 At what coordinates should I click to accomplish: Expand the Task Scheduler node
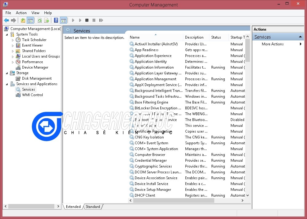coord(13,40)
